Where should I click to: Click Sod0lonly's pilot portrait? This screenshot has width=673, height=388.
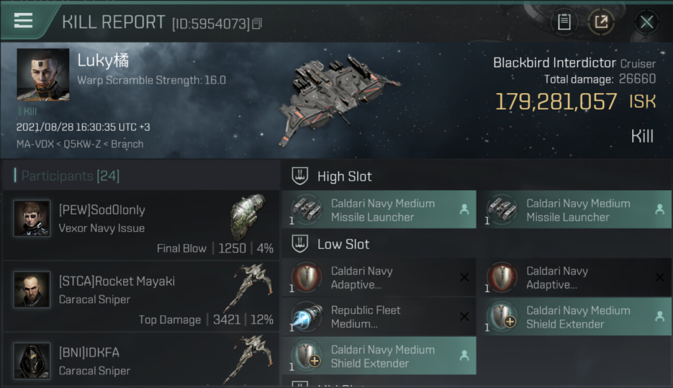[32, 218]
